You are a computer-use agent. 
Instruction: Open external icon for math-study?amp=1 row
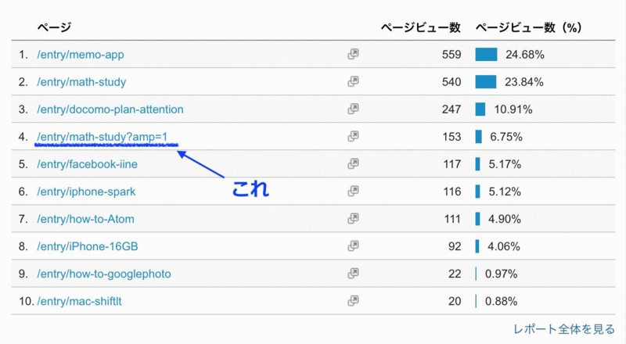point(353,137)
